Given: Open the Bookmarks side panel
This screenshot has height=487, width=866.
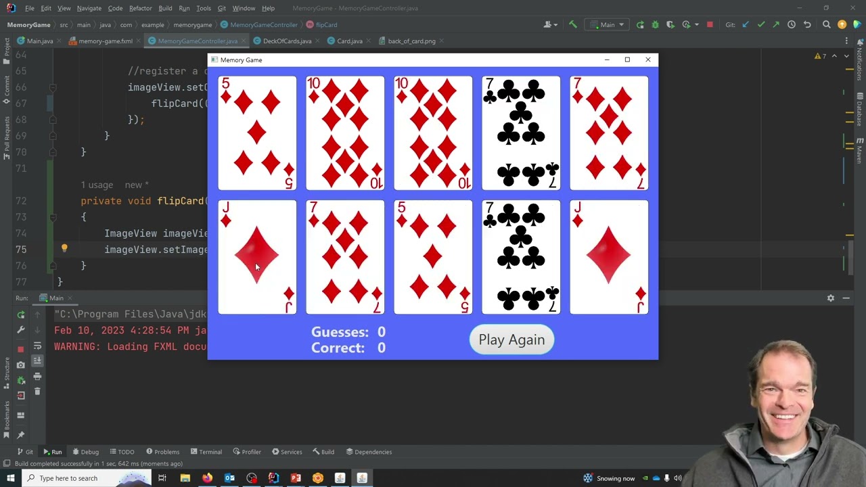Looking at the screenshot, I should tap(7, 419).
